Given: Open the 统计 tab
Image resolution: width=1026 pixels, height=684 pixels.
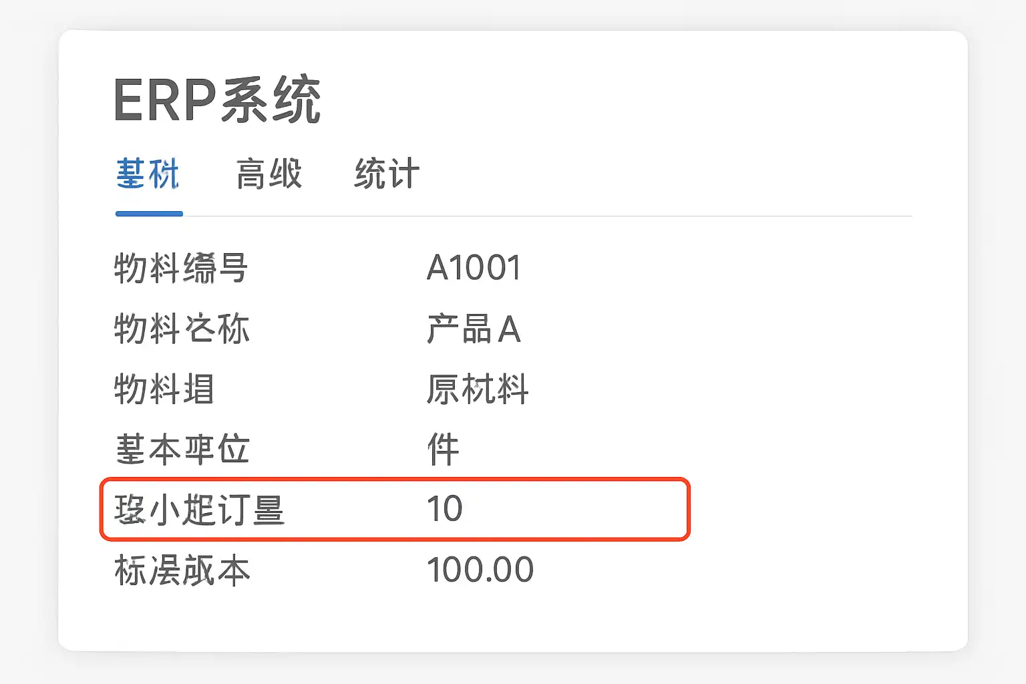Looking at the screenshot, I should [x=387, y=174].
